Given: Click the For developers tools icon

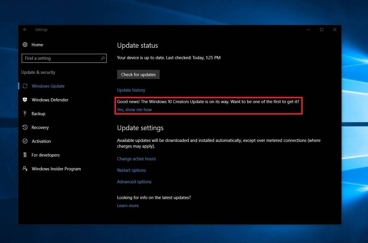Looking at the screenshot, I should tap(25, 155).
